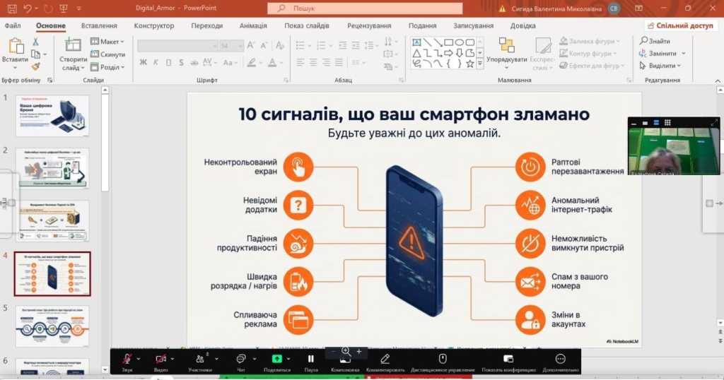Image resolution: width=724 pixels, height=380 pixels.
Task: Click the Знайти find button
Action: (655, 41)
